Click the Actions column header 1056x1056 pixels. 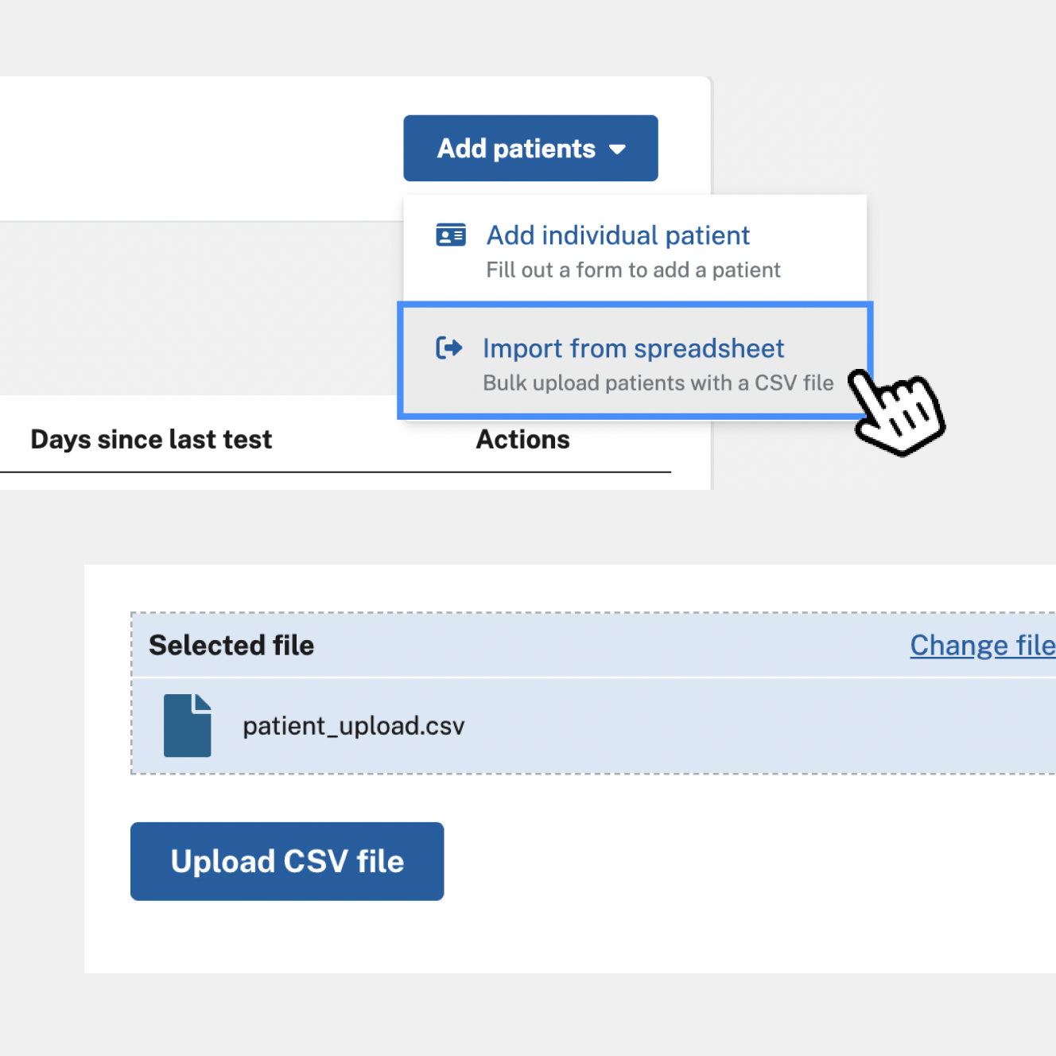click(x=522, y=440)
